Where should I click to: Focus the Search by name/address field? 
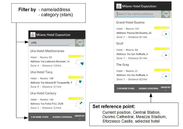tap(135, 14)
